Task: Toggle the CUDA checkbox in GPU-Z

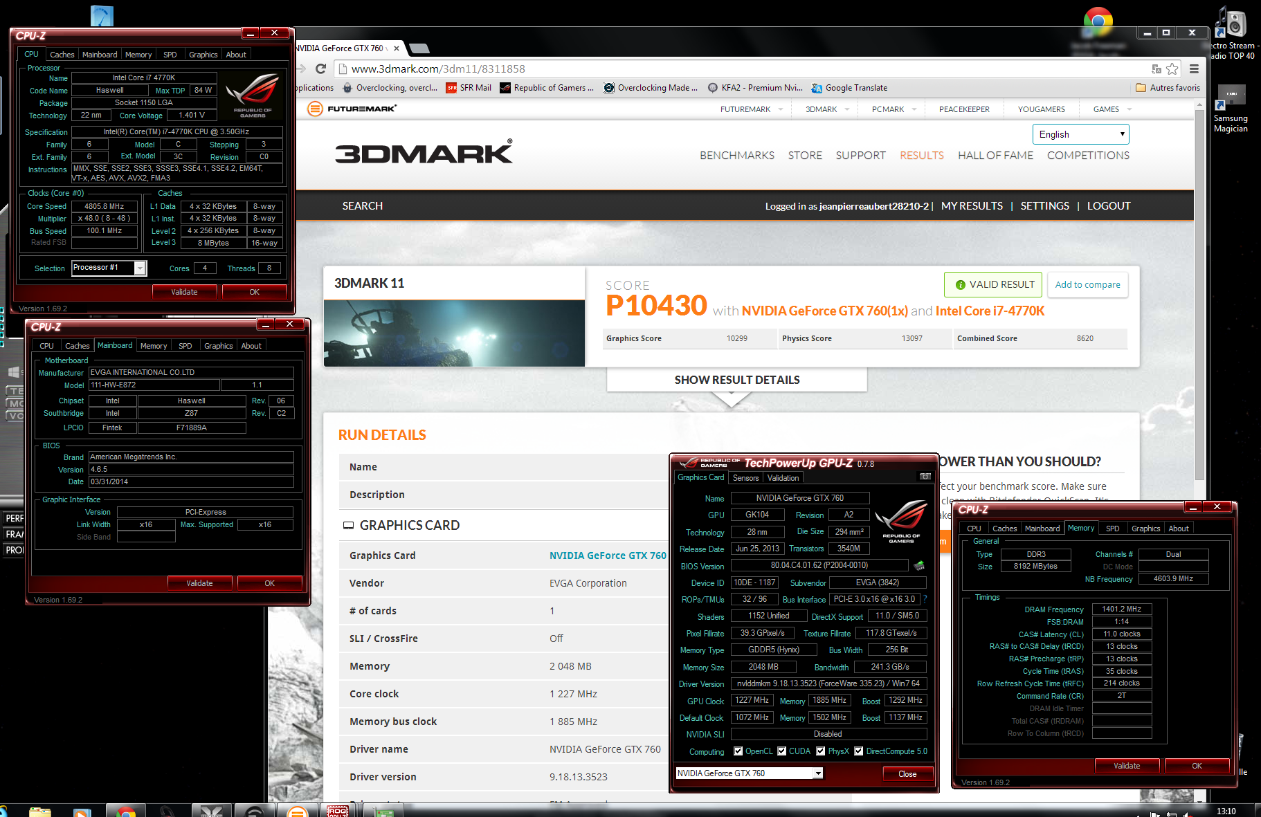Action: coord(782,751)
